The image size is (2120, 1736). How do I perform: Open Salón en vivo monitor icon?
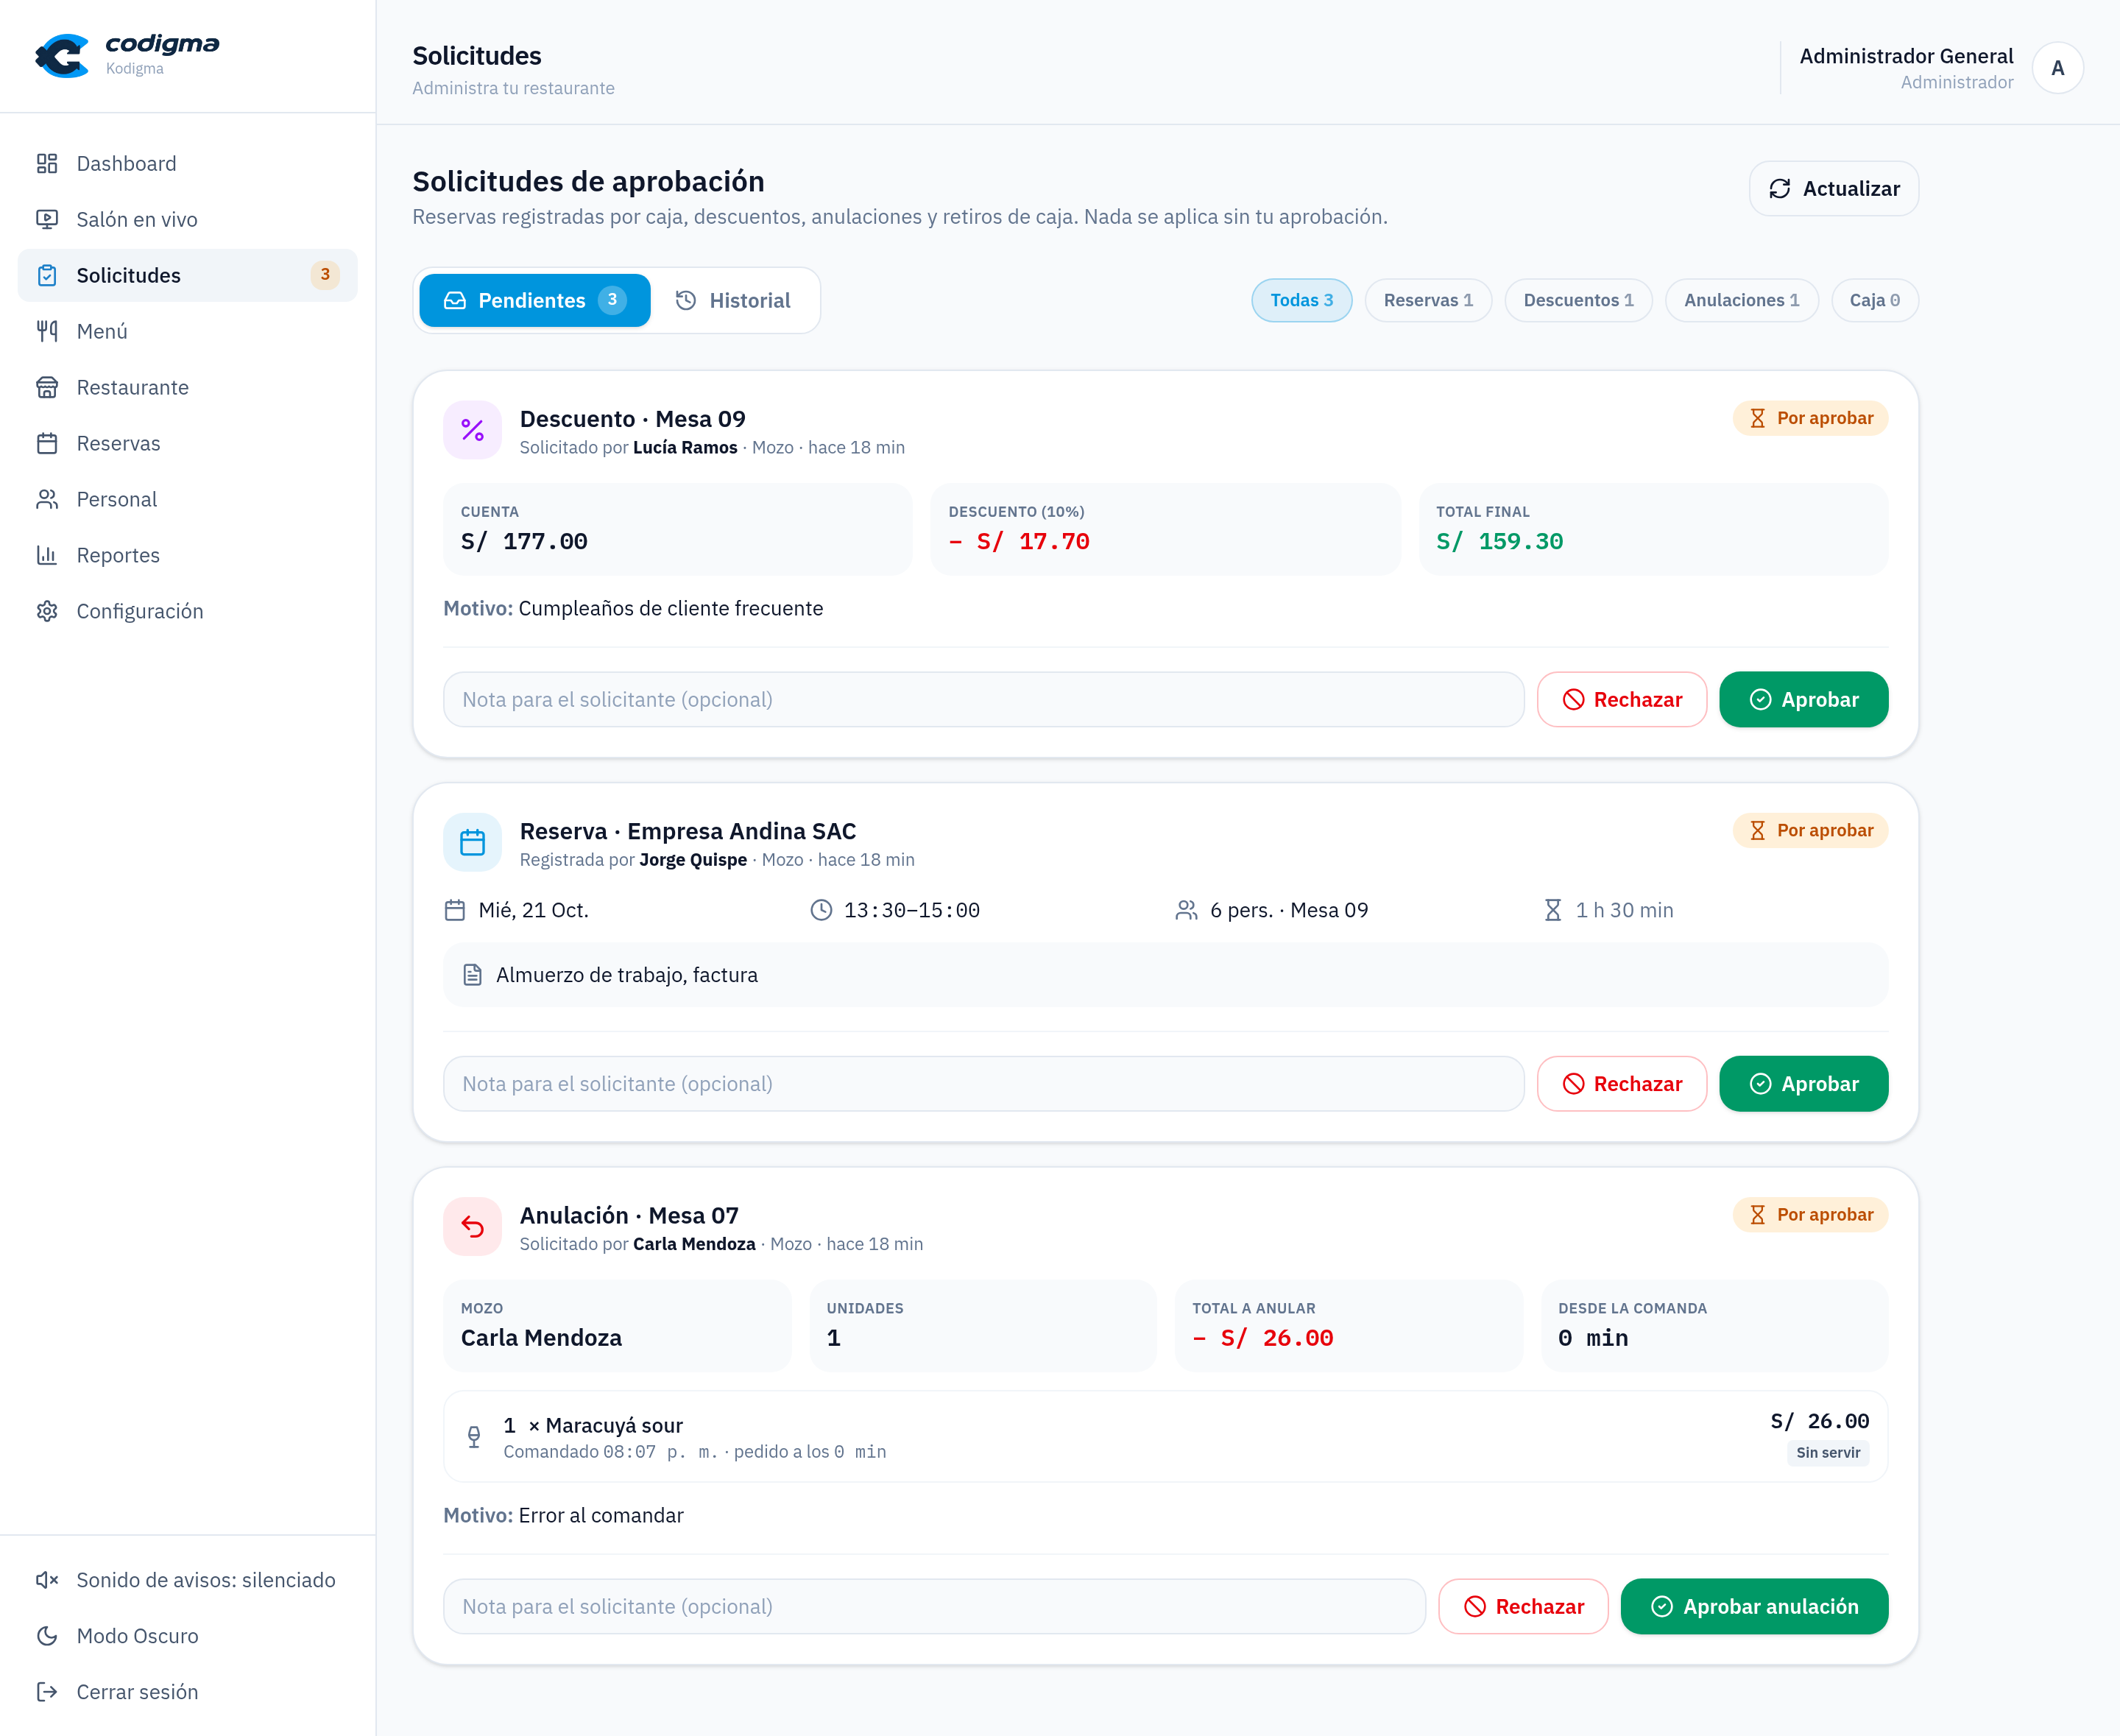coord(47,219)
